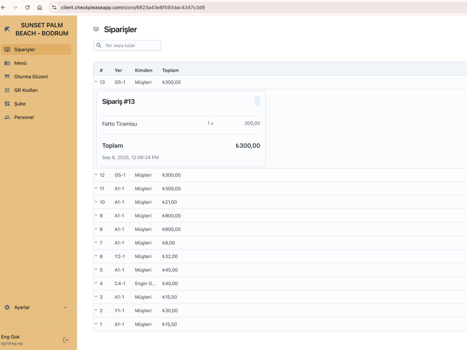
Task: Expand order 8 row
Action: (x=96, y=229)
